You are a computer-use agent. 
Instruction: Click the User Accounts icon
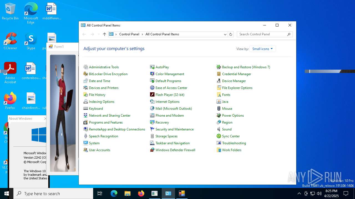click(86, 150)
